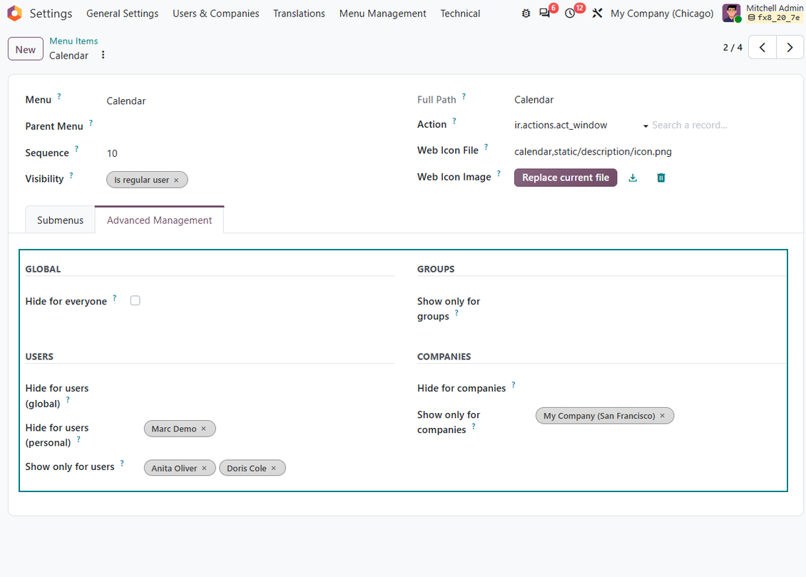Screen dimensions: 806x577
Task: Click the Parent Menu field
Action: 250,126
